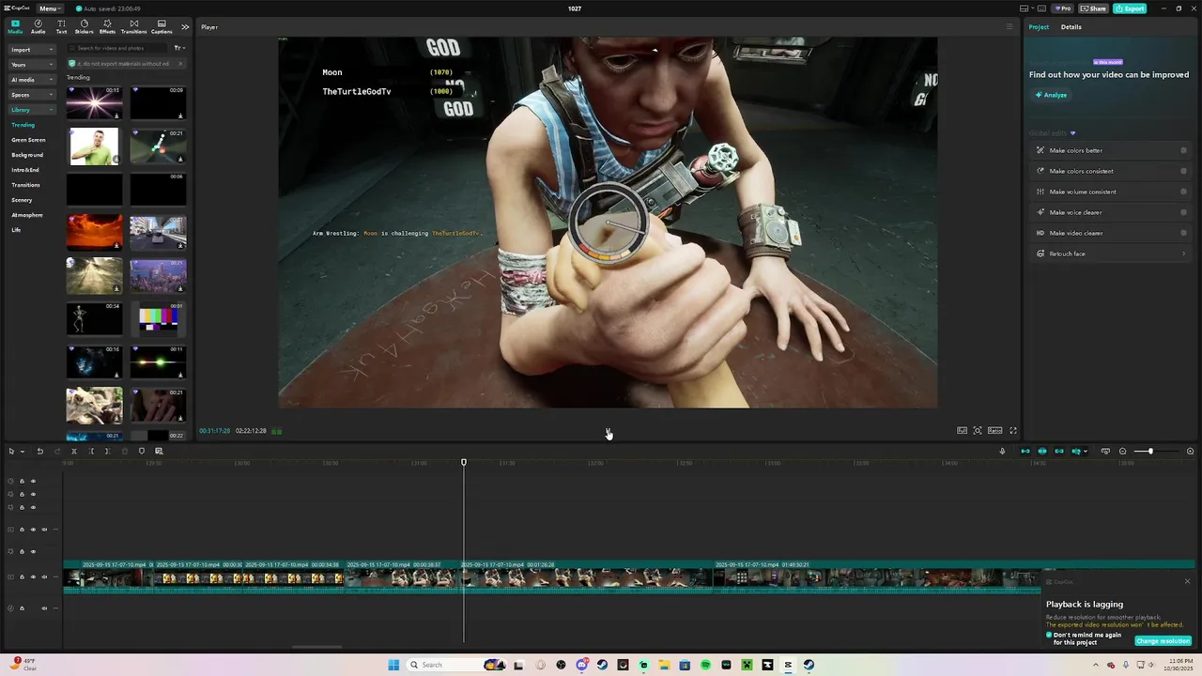This screenshot has width=1202, height=676.
Task: Click the Full view button in player
Action: coord(963,430)
